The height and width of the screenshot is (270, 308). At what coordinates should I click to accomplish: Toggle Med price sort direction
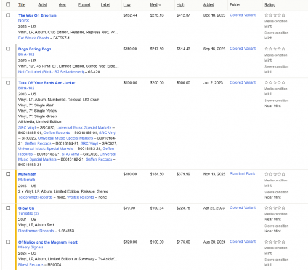tap(155, 5)
